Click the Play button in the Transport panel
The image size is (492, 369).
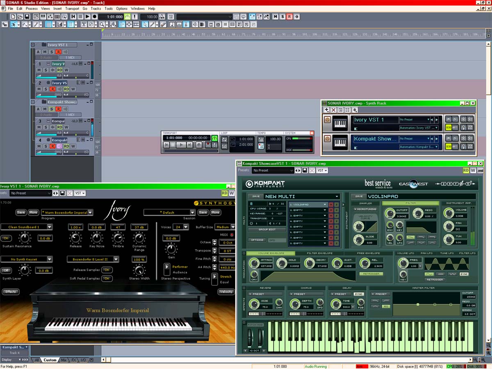click(181, 145)
